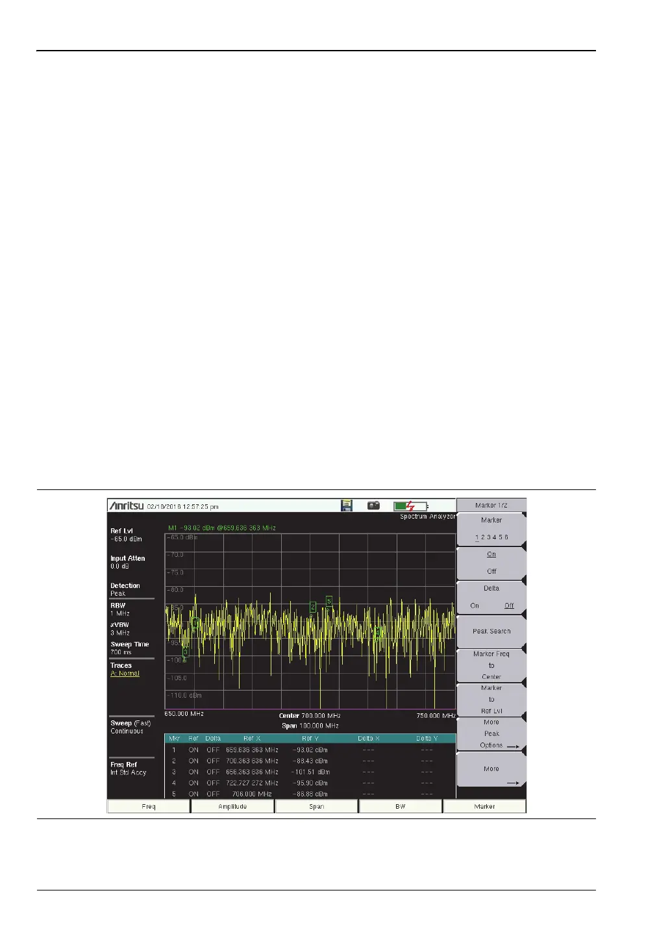Click the -88.43 dBm table value
The height and width of the screenshot is (945, 670).
click(310, 761)
